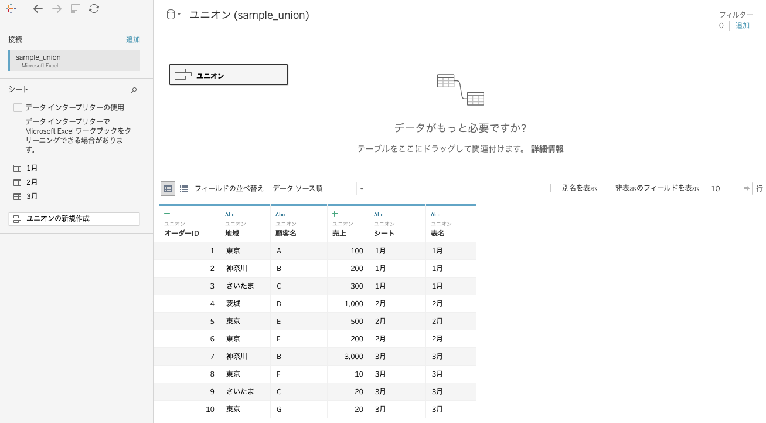Click the 顧客名 cell showing G
The width and height of the screenshot is (766, 423).
click(299, 410)
